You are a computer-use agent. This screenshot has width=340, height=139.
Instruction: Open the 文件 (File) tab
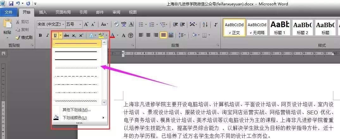9,12
